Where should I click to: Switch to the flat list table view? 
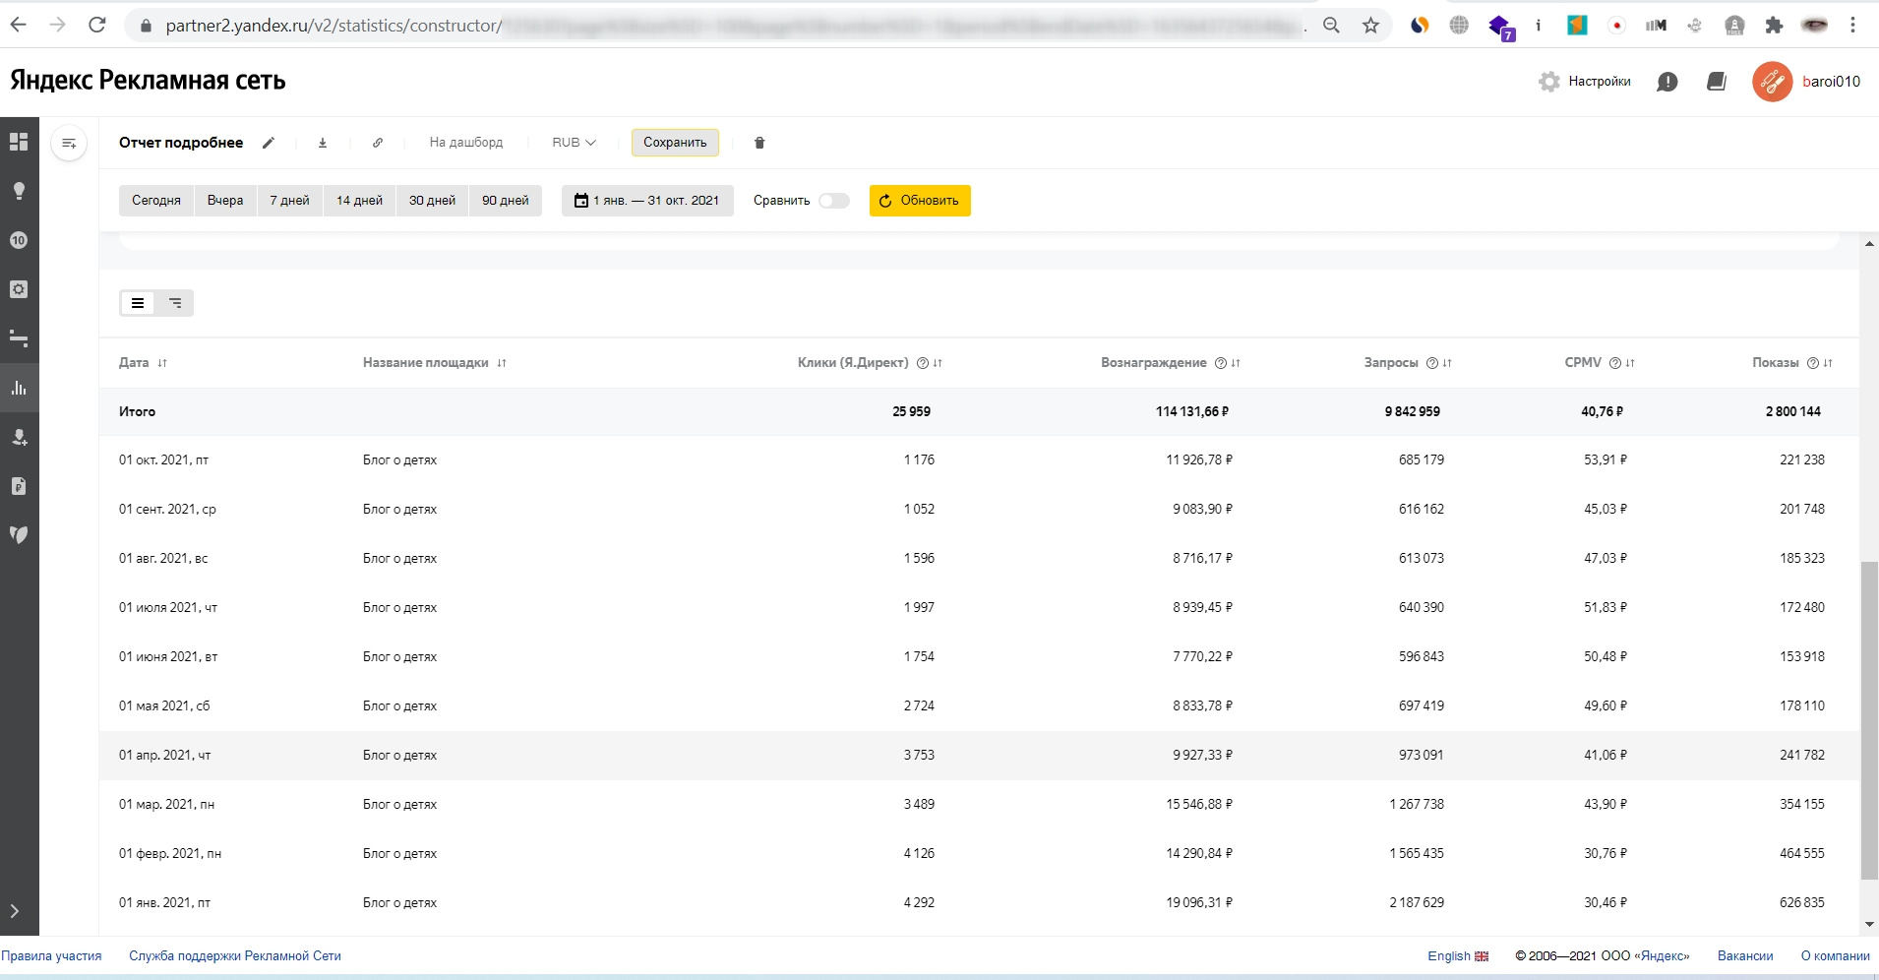point(138,303)
